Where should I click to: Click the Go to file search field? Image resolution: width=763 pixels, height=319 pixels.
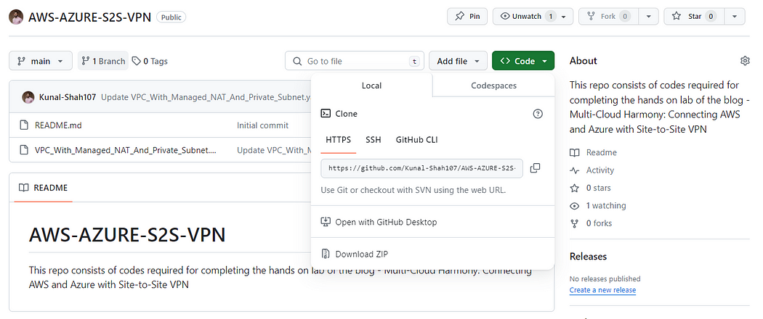(355, 61)
